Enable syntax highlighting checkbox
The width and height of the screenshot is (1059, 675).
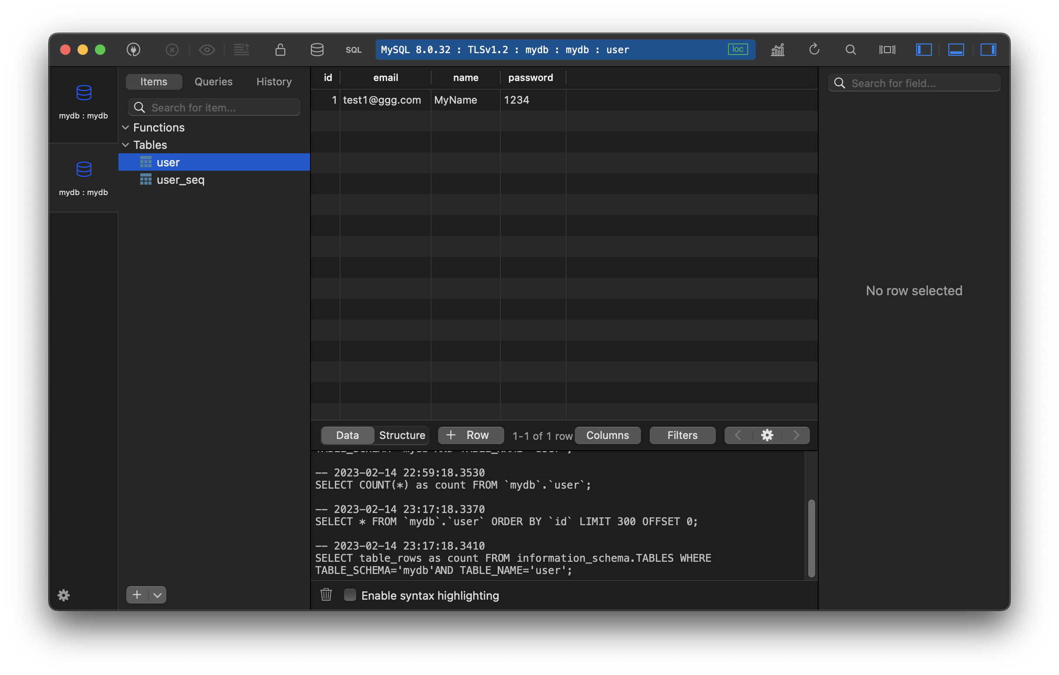click(350, 595)
